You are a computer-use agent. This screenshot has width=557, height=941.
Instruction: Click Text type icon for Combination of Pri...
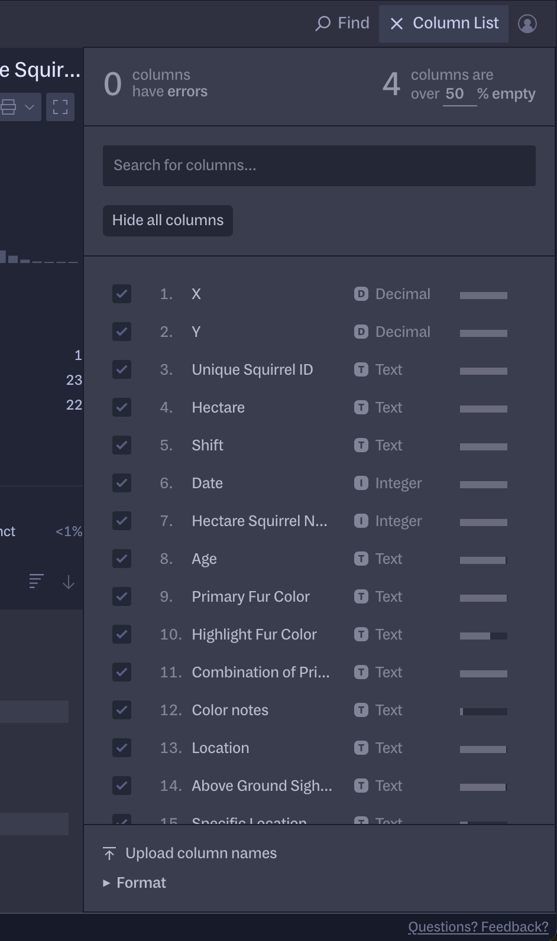point(361,672)
